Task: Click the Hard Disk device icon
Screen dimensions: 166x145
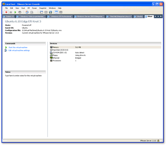Action: pyautogui.click(x=51, y=50)
